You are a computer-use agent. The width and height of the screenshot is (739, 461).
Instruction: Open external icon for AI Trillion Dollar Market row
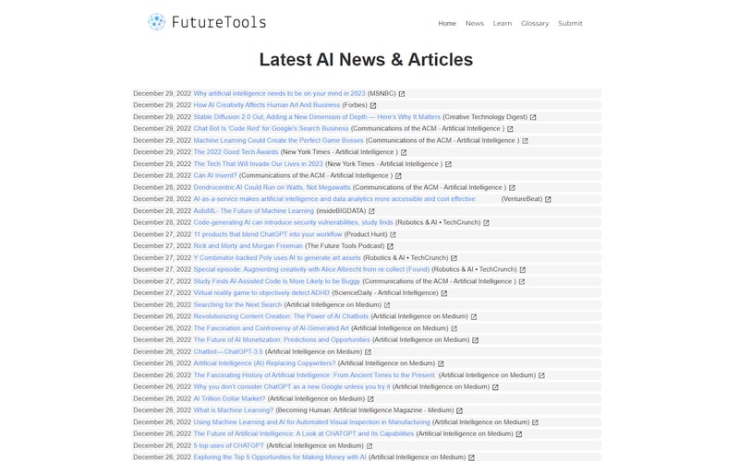coord(370,399)
